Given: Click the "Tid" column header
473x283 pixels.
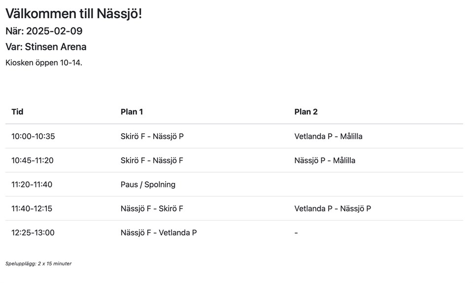Looking at the screenshot, I should click(17, 112).
